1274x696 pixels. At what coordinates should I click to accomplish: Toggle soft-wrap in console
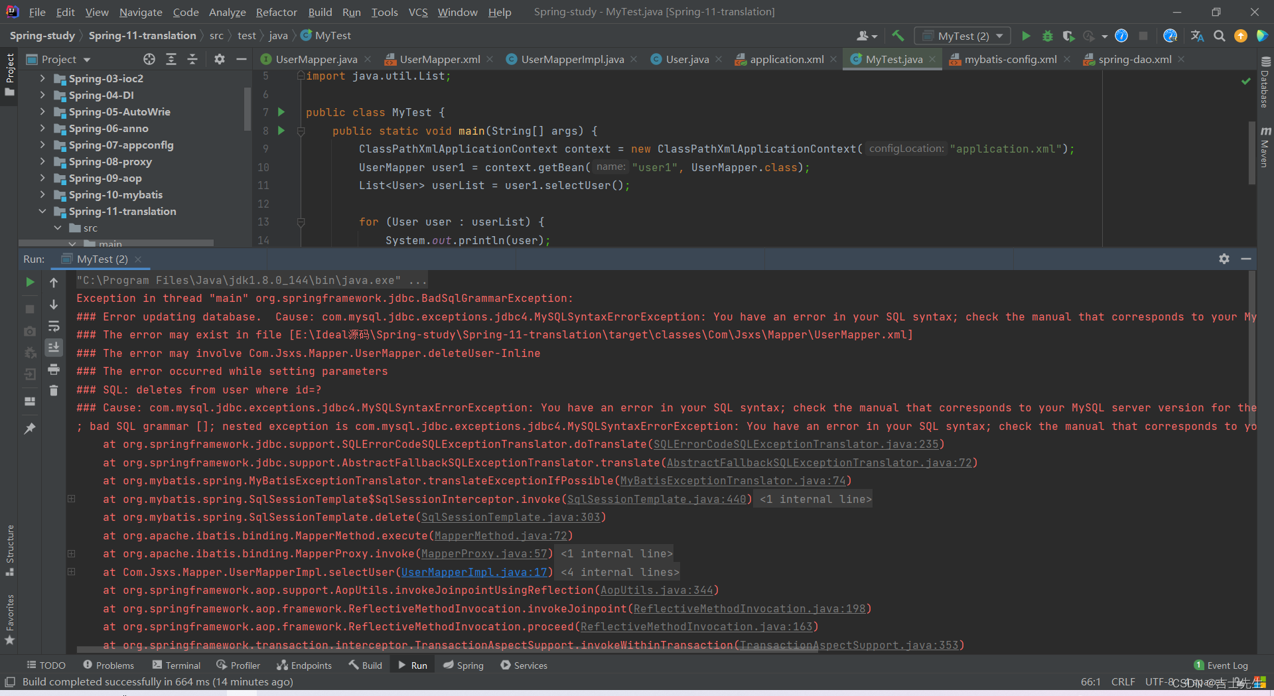coord(54,326)
